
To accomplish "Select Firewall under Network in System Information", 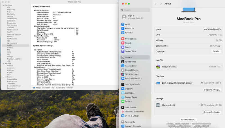I will [10, 66].
